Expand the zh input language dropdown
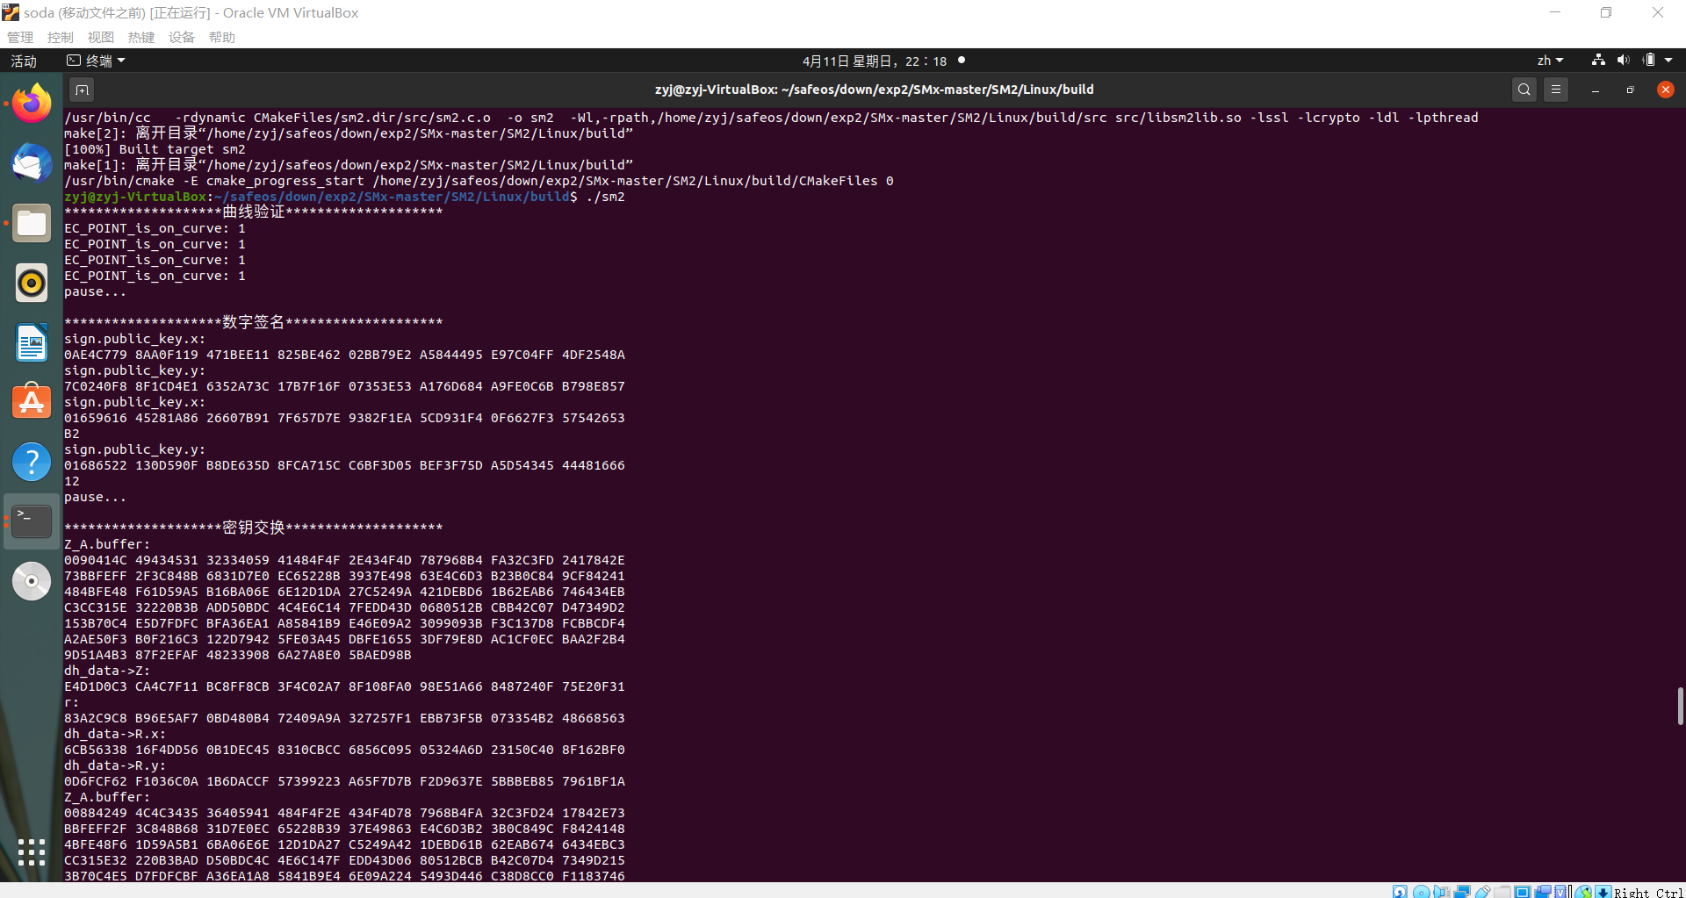Image resolution: width=1686 pixels, height=898 pixels. tap(1550, 61)
